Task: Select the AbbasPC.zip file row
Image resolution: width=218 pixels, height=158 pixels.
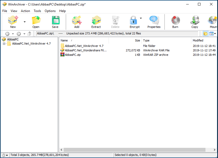Action: point(138,55)
